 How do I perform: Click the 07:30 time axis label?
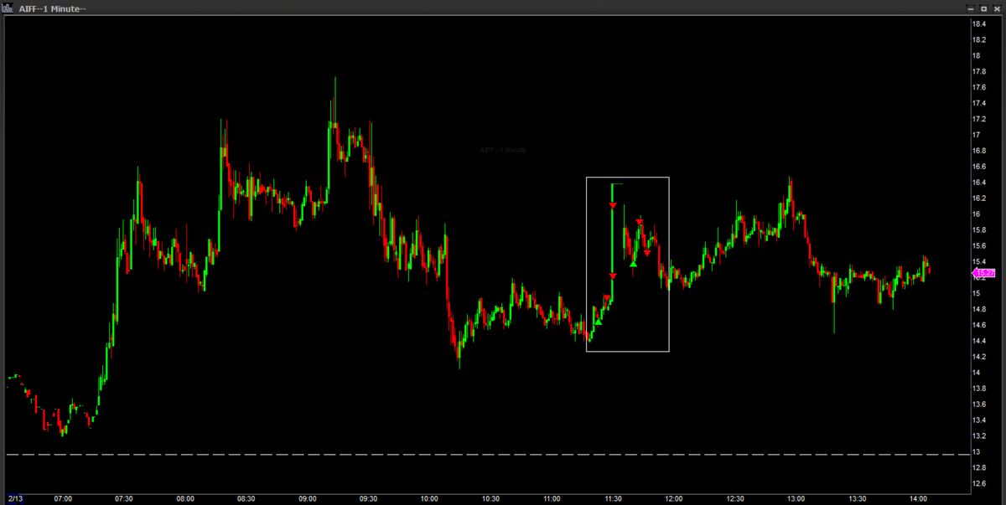(124, 498)
